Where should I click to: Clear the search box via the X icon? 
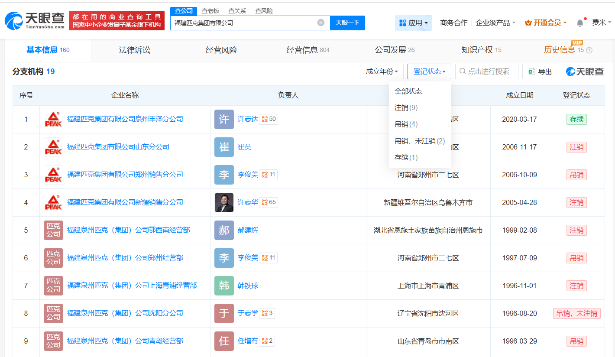click(320, 23)
